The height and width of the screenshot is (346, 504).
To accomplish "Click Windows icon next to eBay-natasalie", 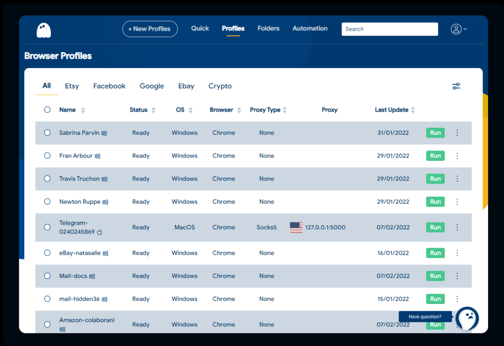I will point(105,254).
